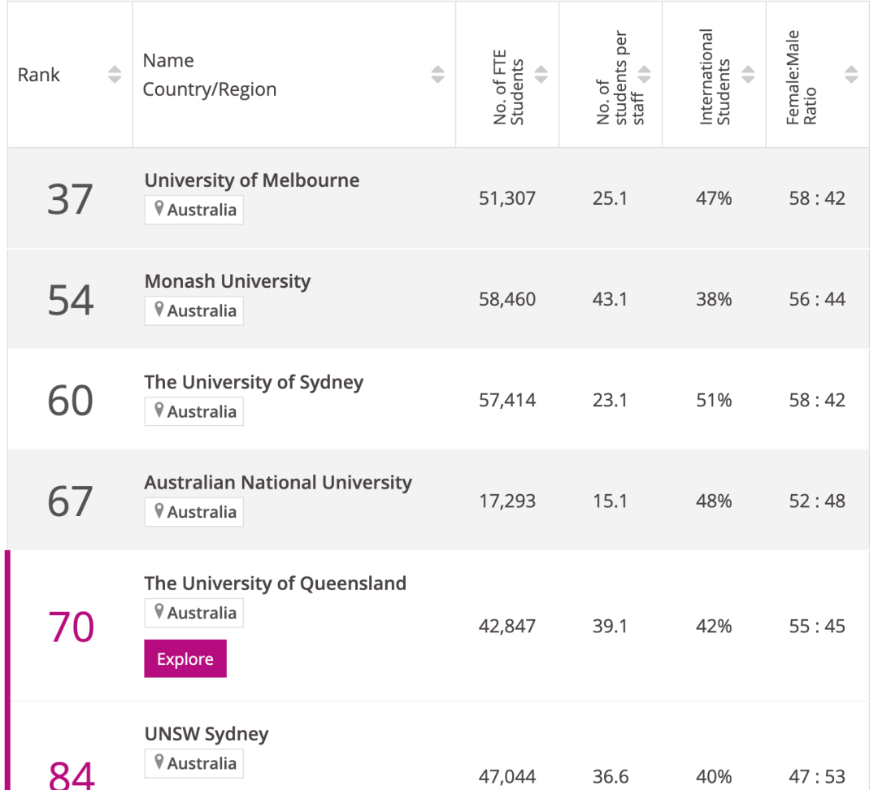878x790 pixels.
Task: Click Australia location pin under Australian National University
Action: pyautogui.click(x=160, y=512)
